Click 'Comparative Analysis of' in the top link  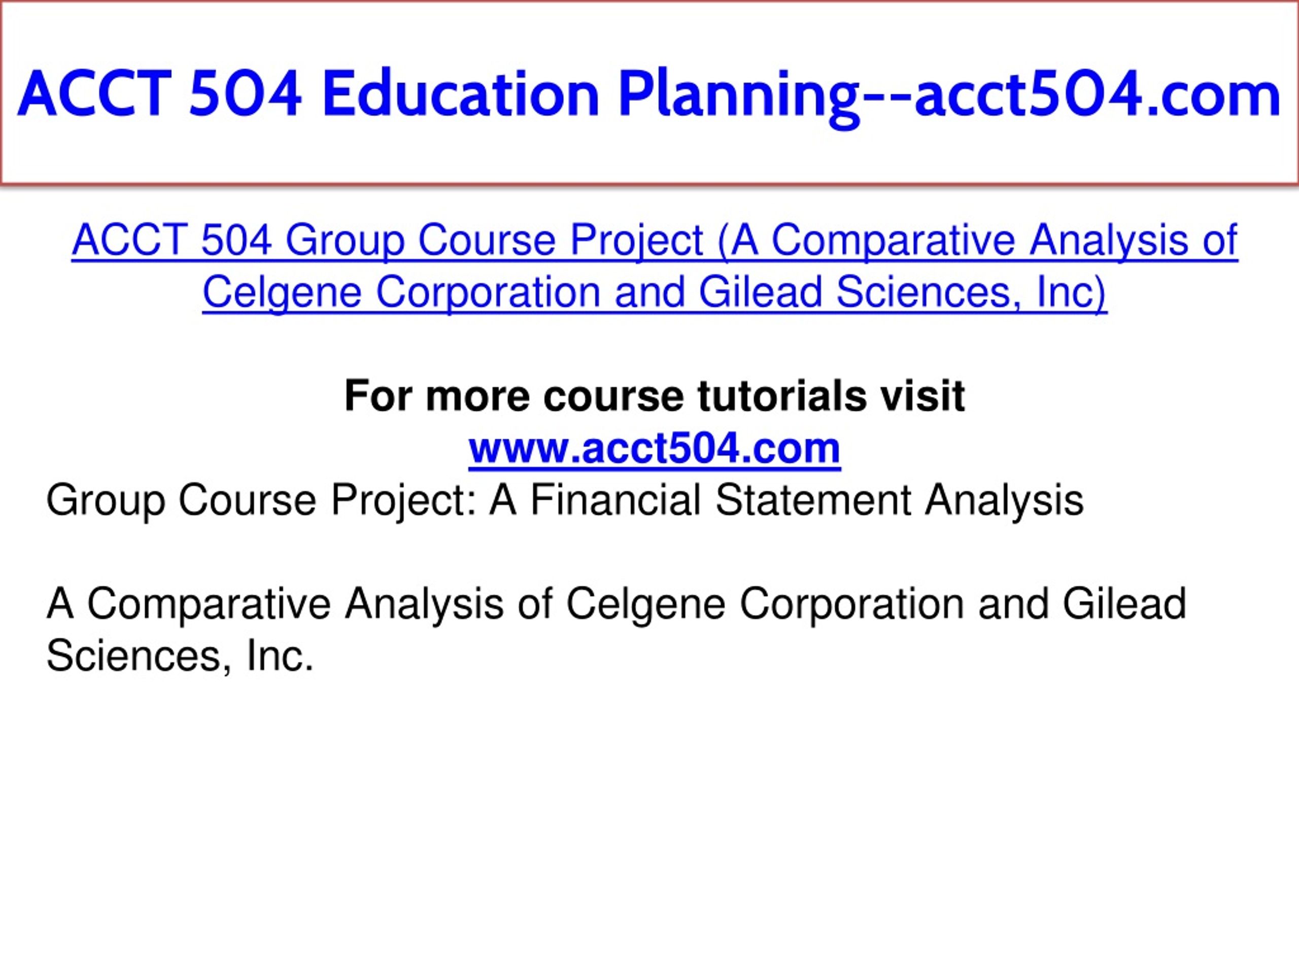point(1004,240)
